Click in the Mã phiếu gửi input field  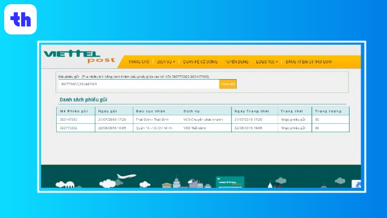click(x=139, y=84)
